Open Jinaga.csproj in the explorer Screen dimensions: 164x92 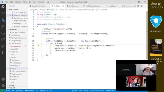tap(16, 41)
